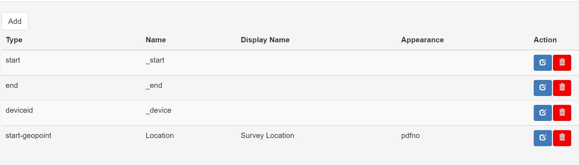Screen dimensions: 579x165
Task: Click the Type column header
Action: click(14, 40)
